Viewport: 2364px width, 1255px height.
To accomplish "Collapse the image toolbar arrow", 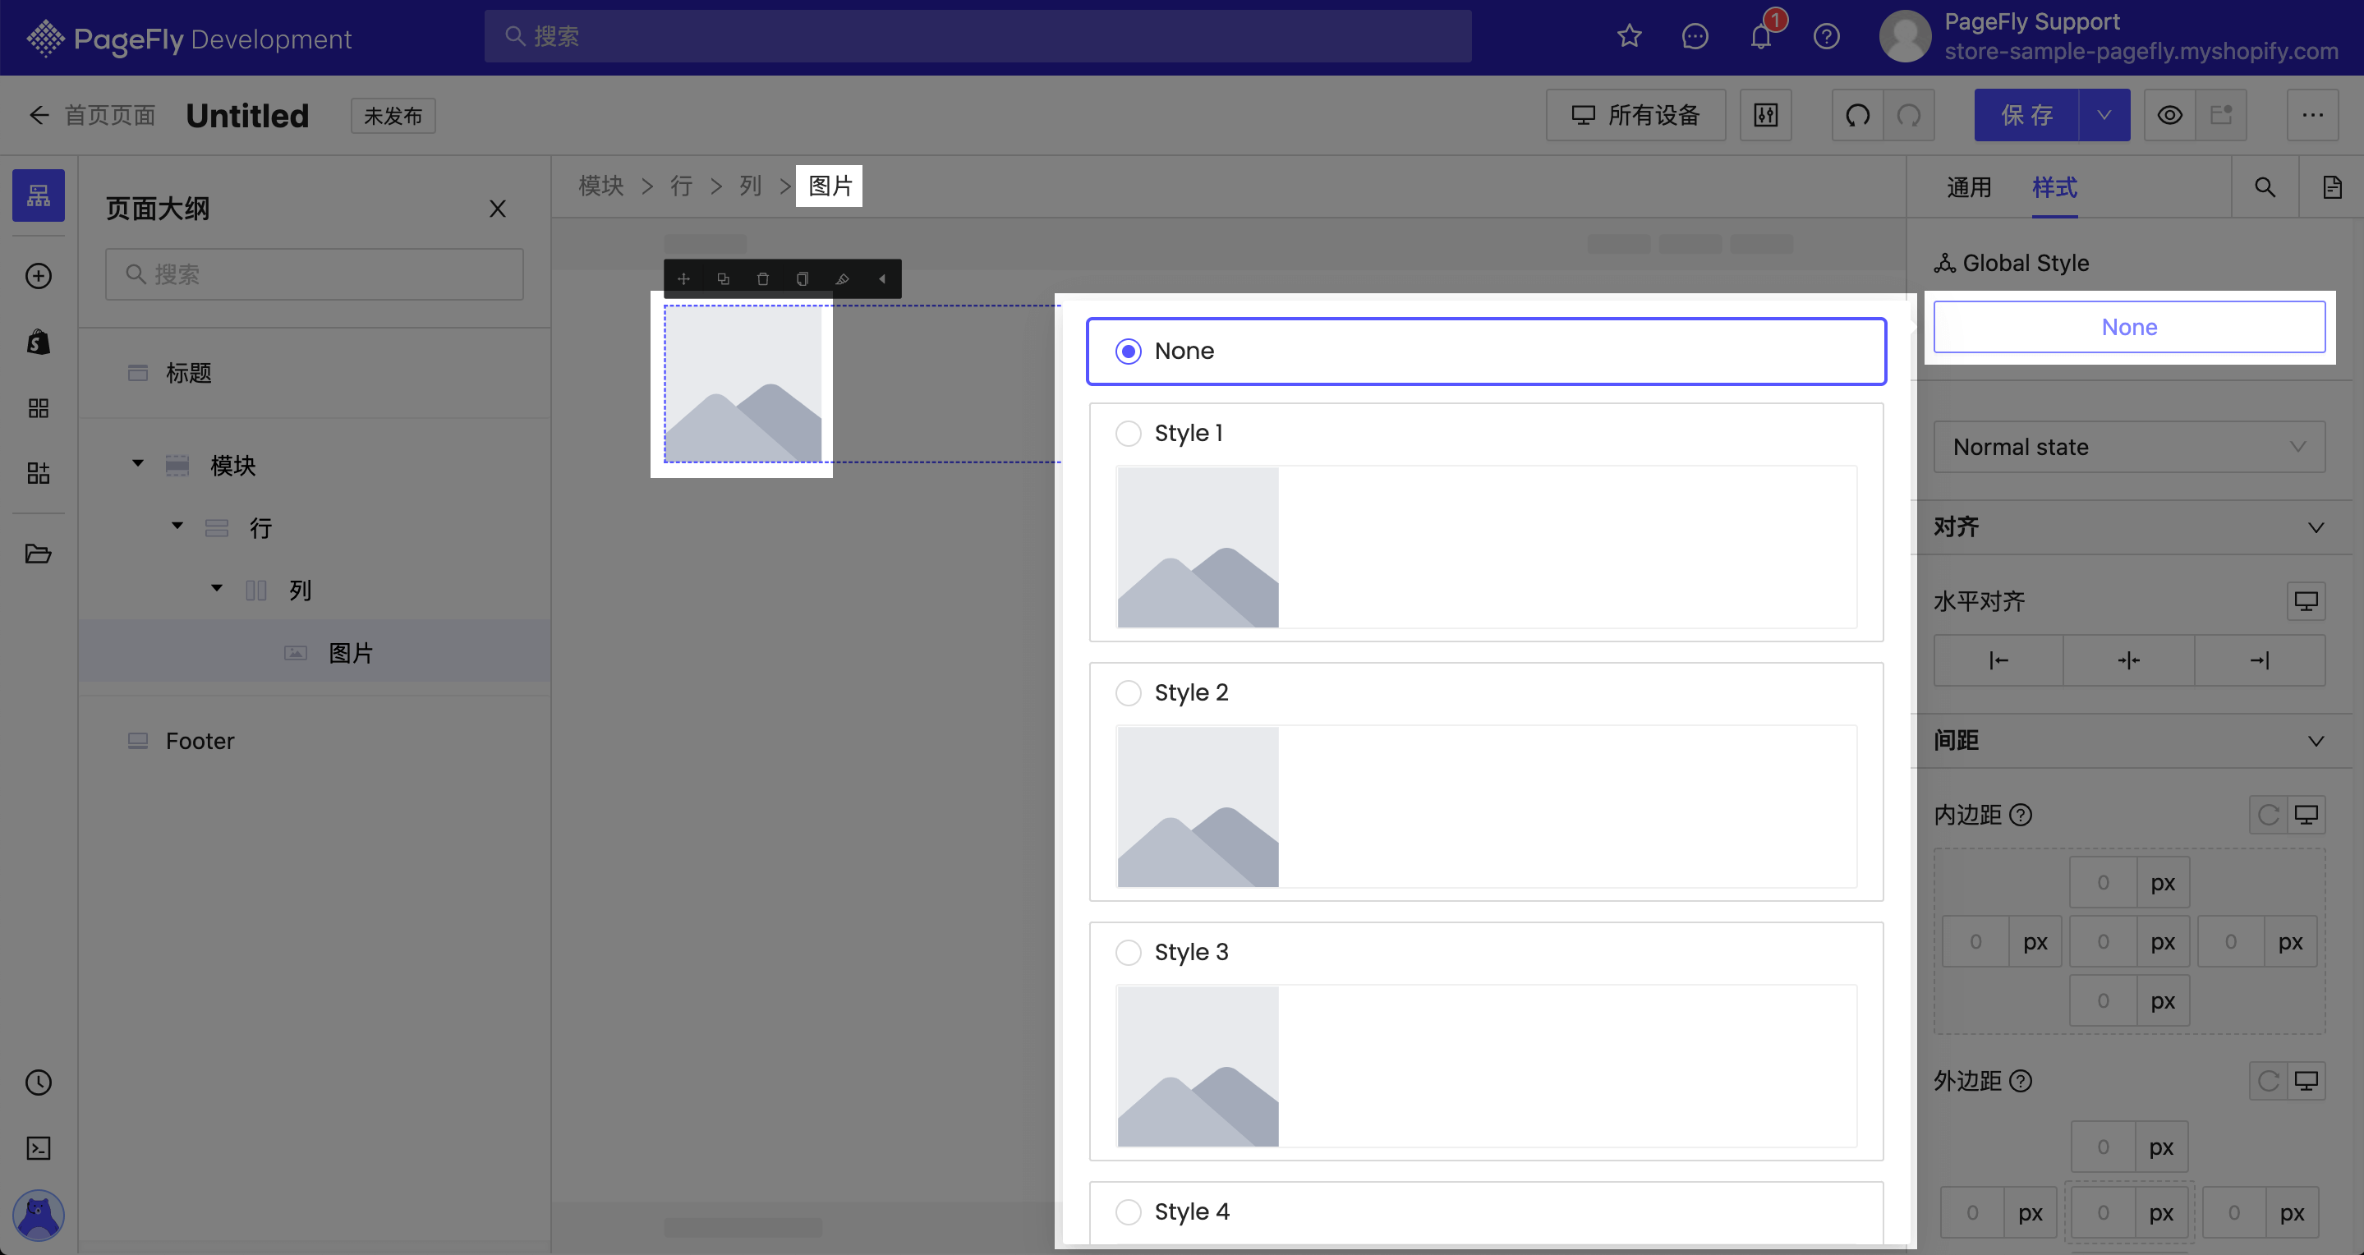I will (882, 279).
